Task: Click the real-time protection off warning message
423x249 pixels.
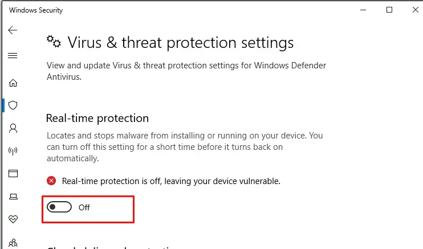Action: coord(171,181)
